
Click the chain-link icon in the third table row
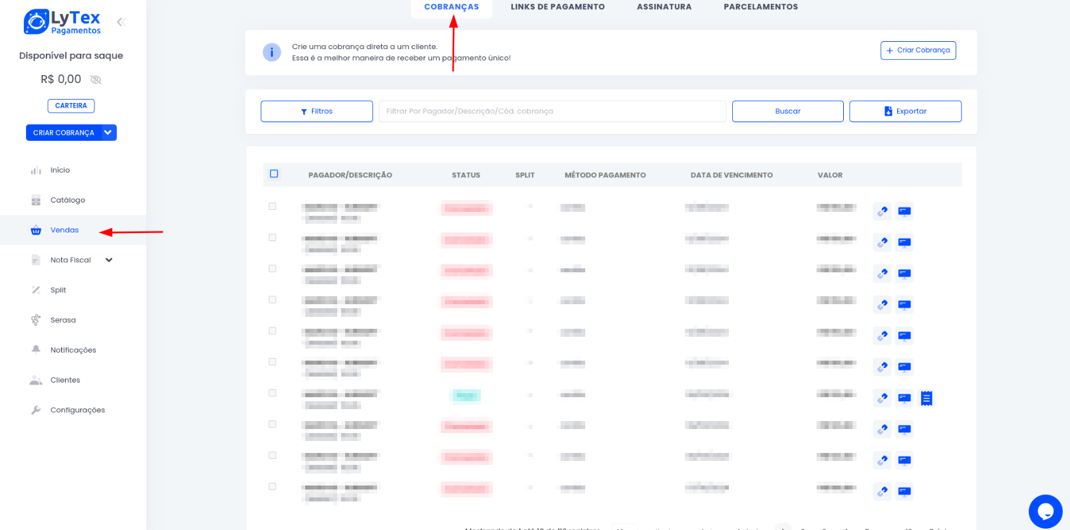[x=882, y=274]
